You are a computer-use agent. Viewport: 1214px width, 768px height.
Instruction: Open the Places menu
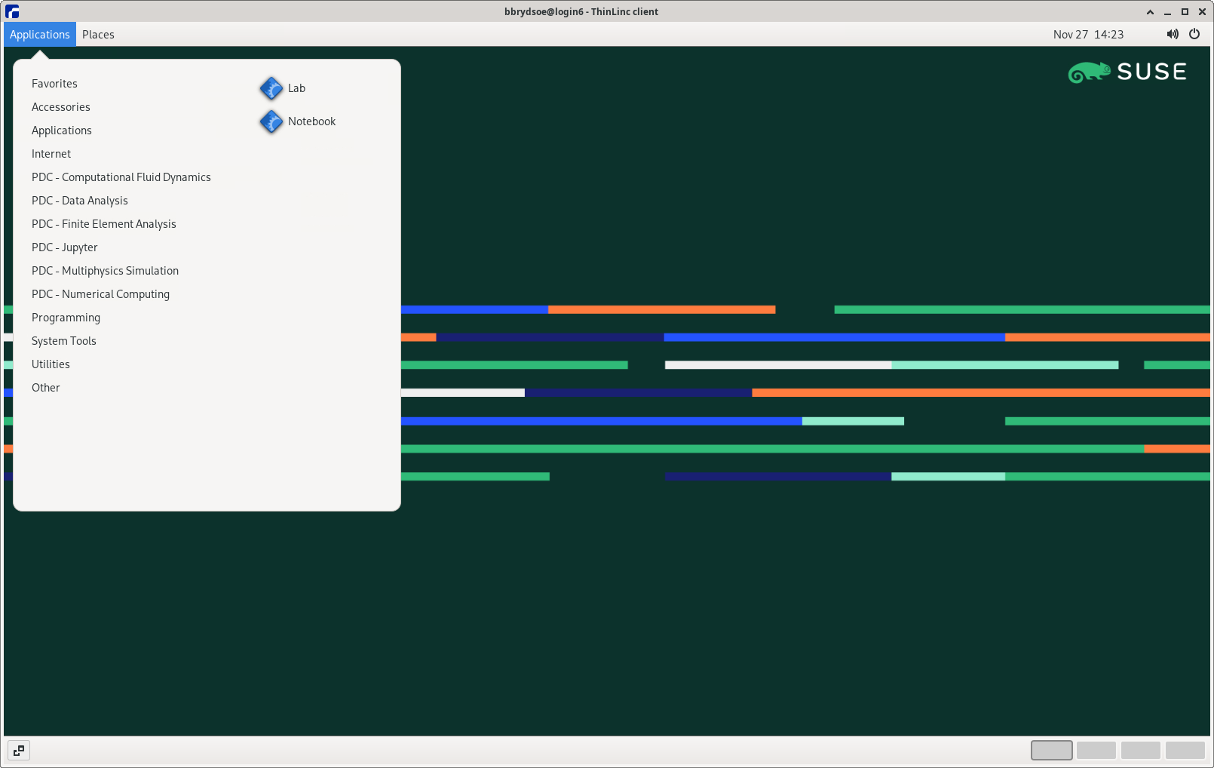coord(98,35)
